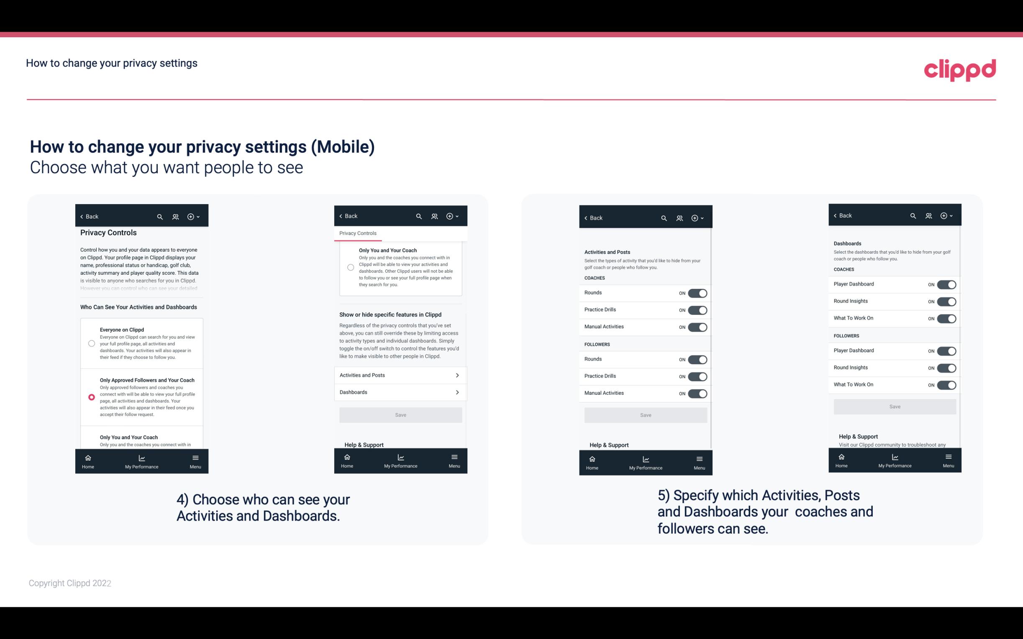Expand the Activities and Posts section
1023x639 pixels.
400,375
